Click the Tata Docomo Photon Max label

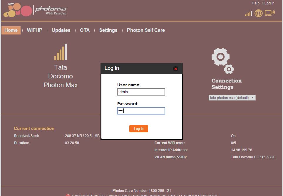(61, 76)
